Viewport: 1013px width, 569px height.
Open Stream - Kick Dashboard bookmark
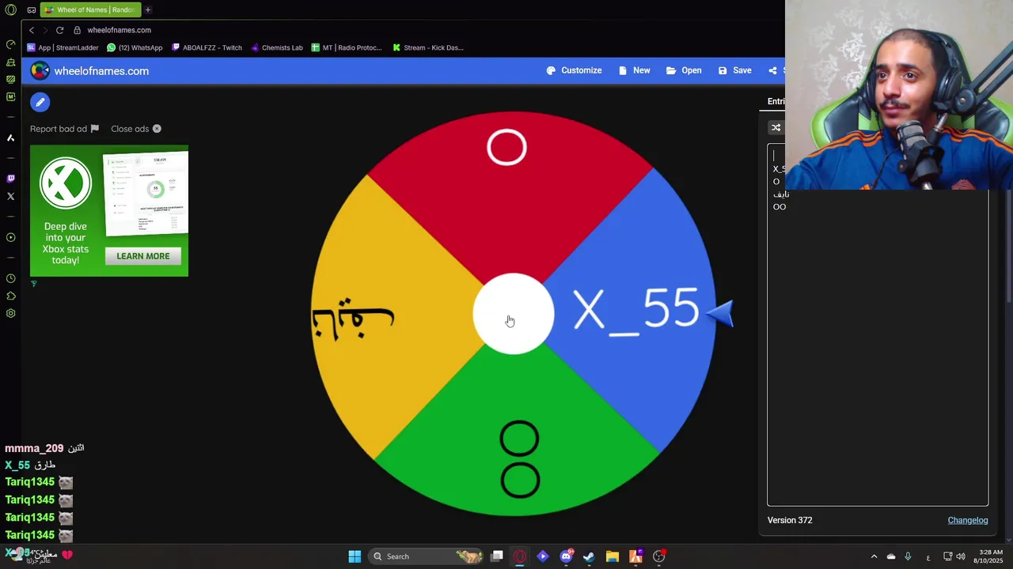pos(428,47)
